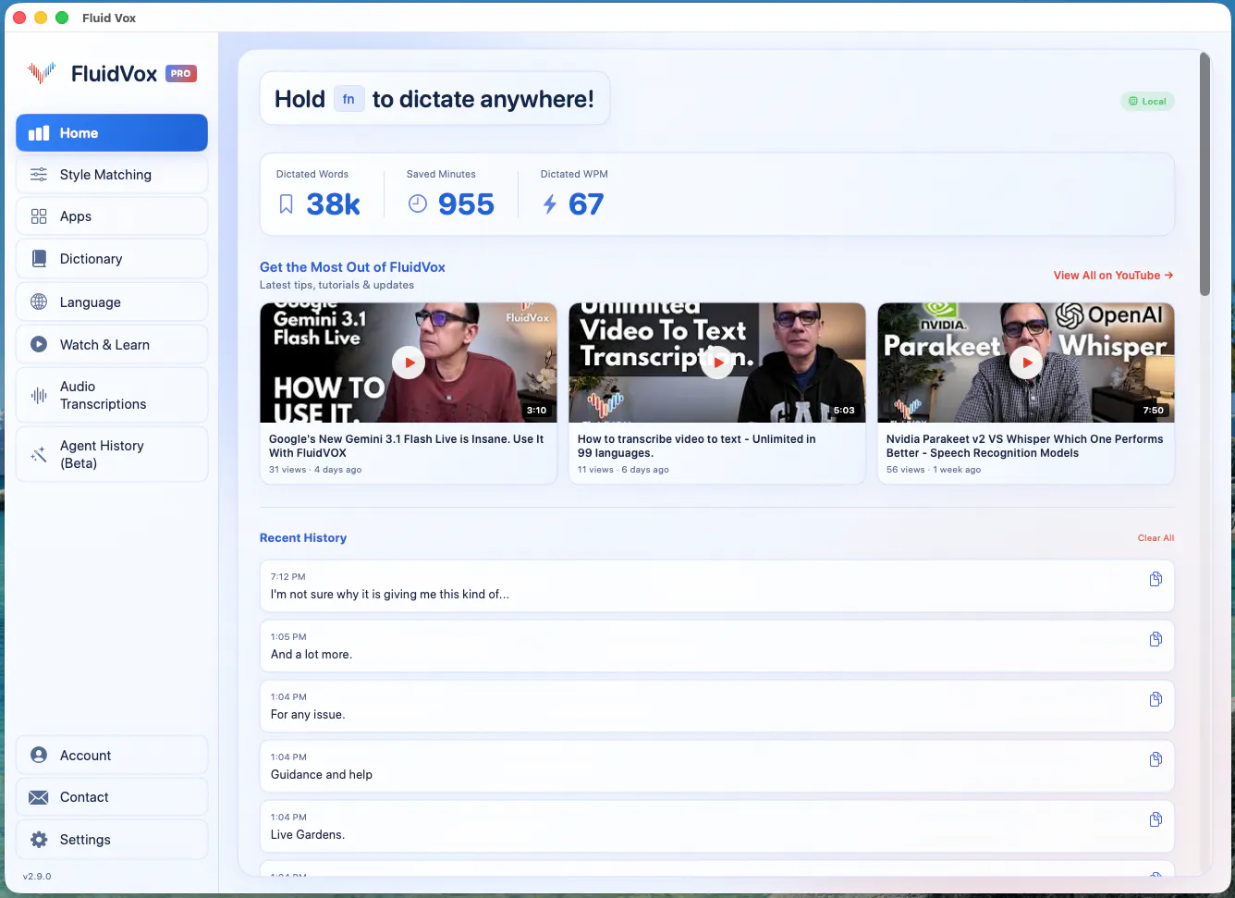Copy the 'Guidance and help' entry

[1156, 759]
